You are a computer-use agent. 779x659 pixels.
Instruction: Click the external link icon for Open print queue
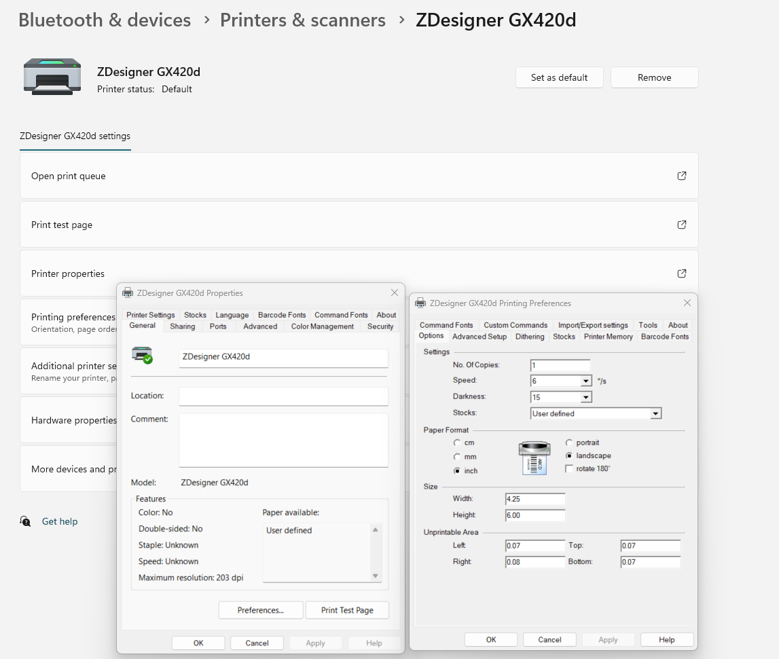(682, 176)
